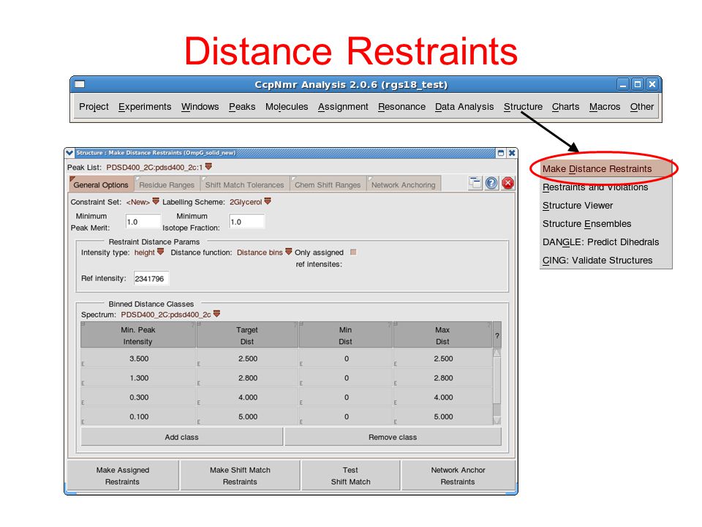Switch to the Shift Match Tolerances tab

pos(244,184)
